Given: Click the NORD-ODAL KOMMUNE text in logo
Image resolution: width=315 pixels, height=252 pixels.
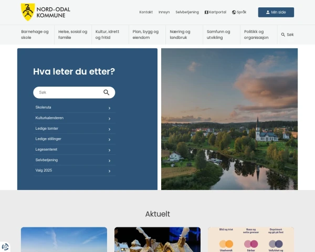Looking at the screenshot, I should pyautogui.click(x=53, y=12).
